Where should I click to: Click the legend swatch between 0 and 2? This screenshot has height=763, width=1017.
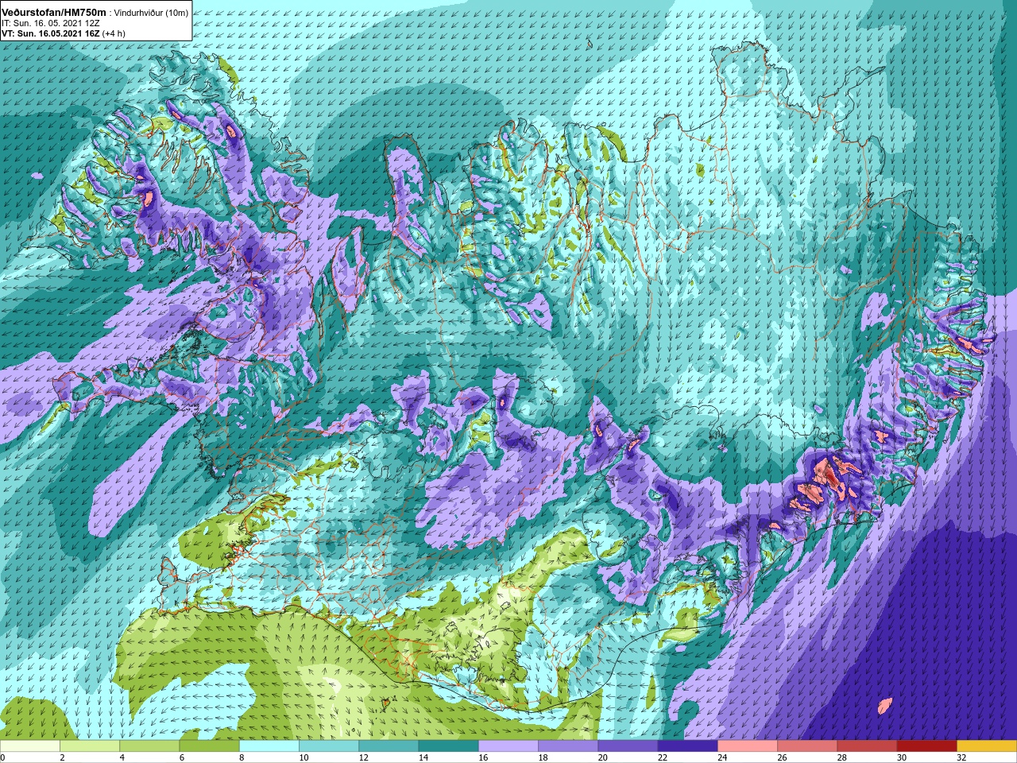coord(30,746)
